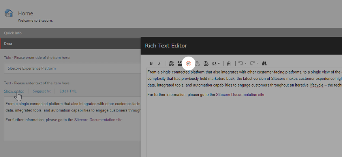Click the 'Home' item heading text
Screen dimensions: 342x157
pos(26,13)
